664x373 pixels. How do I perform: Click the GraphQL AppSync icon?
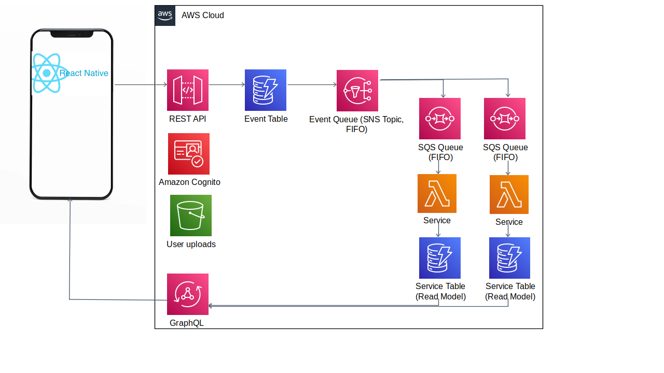coord(188,294)
